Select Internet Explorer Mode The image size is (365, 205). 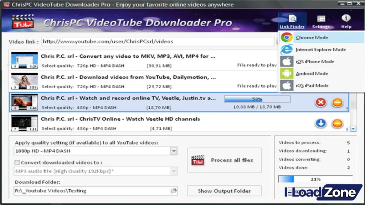[320, 49]
